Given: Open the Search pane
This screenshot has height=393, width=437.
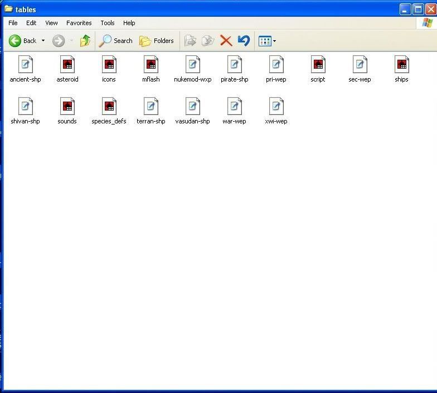Looking at the screenshot, I should click(116, 41).
